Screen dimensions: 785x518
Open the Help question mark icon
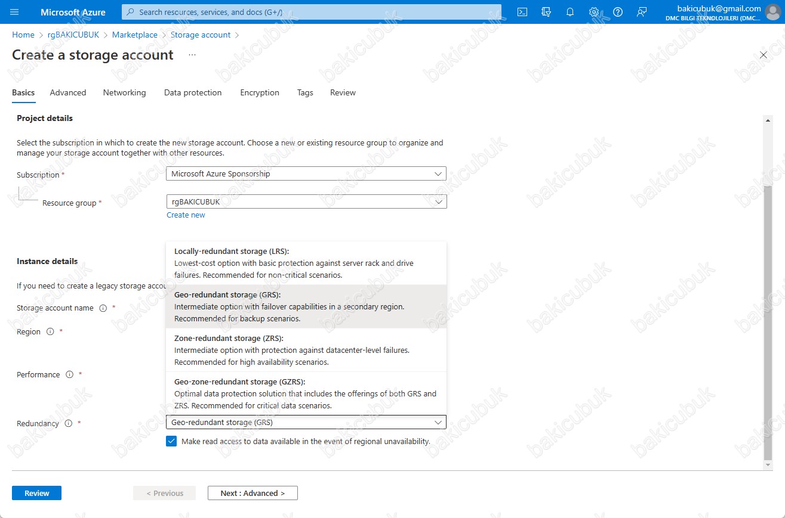pos(618,12)
